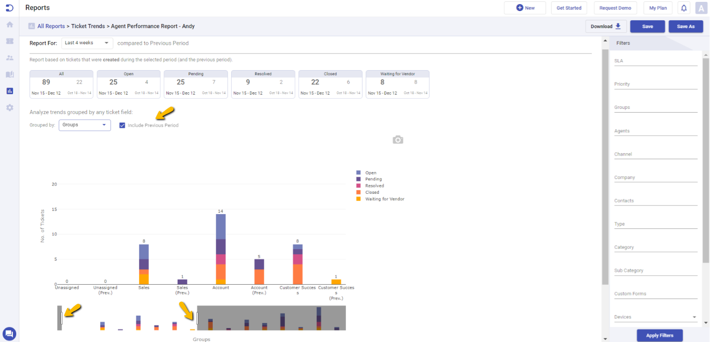The image size is (710, 342).
Task: Click the Save As button
Action: pos(685,26)
